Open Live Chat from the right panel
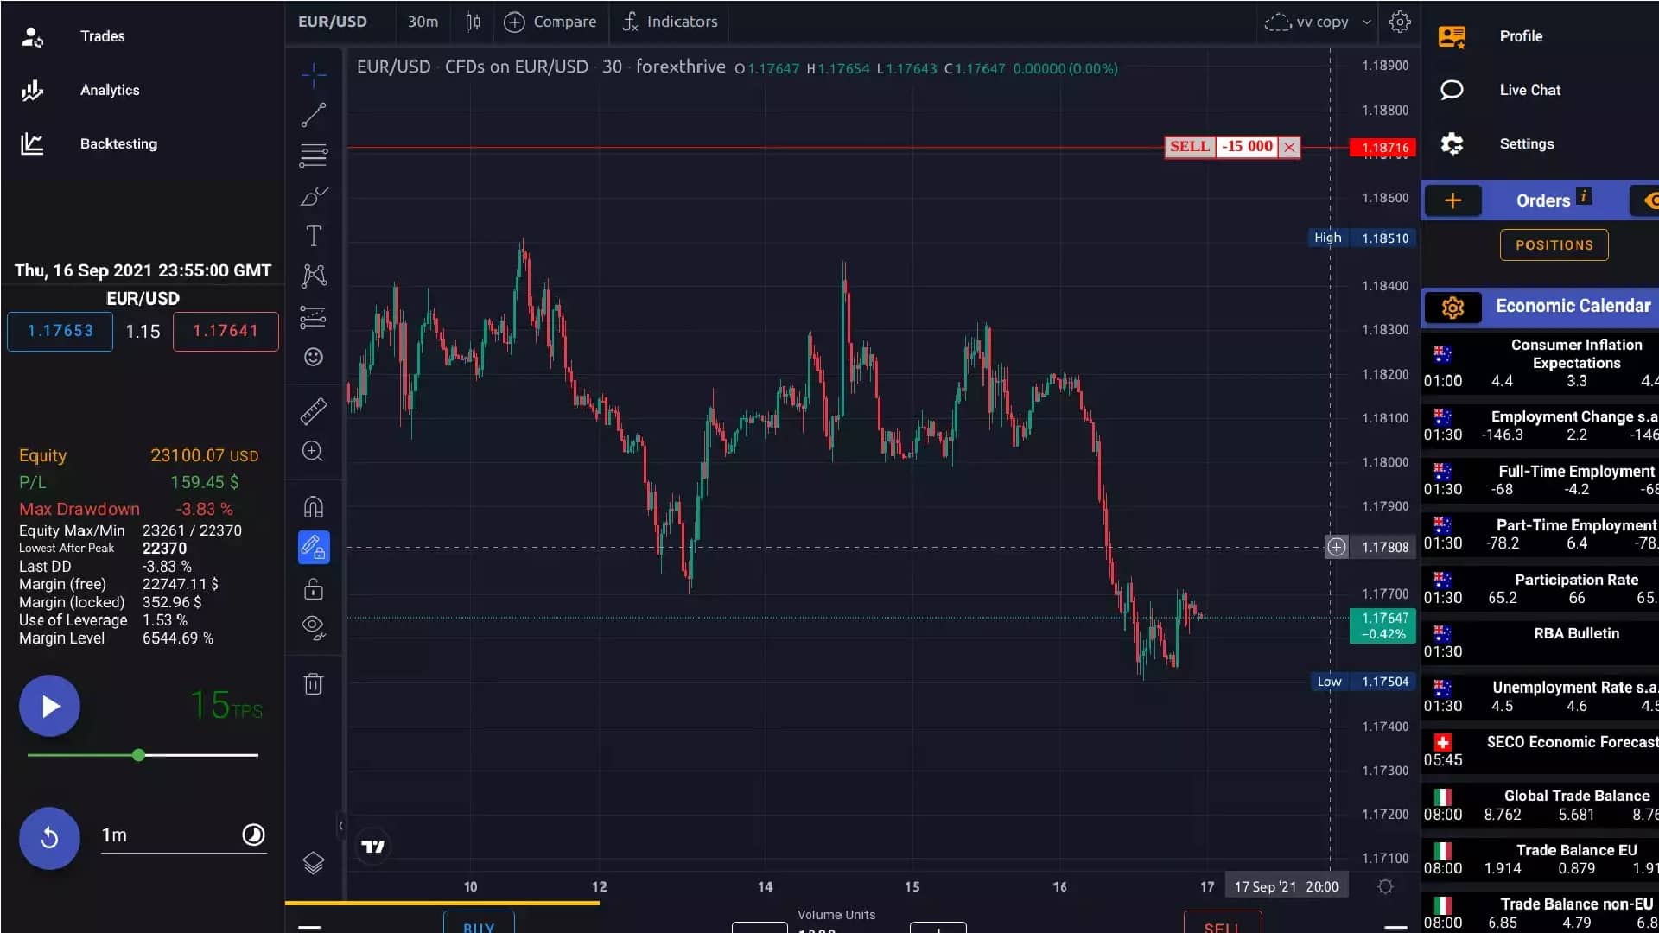 tap(1529, 90)
